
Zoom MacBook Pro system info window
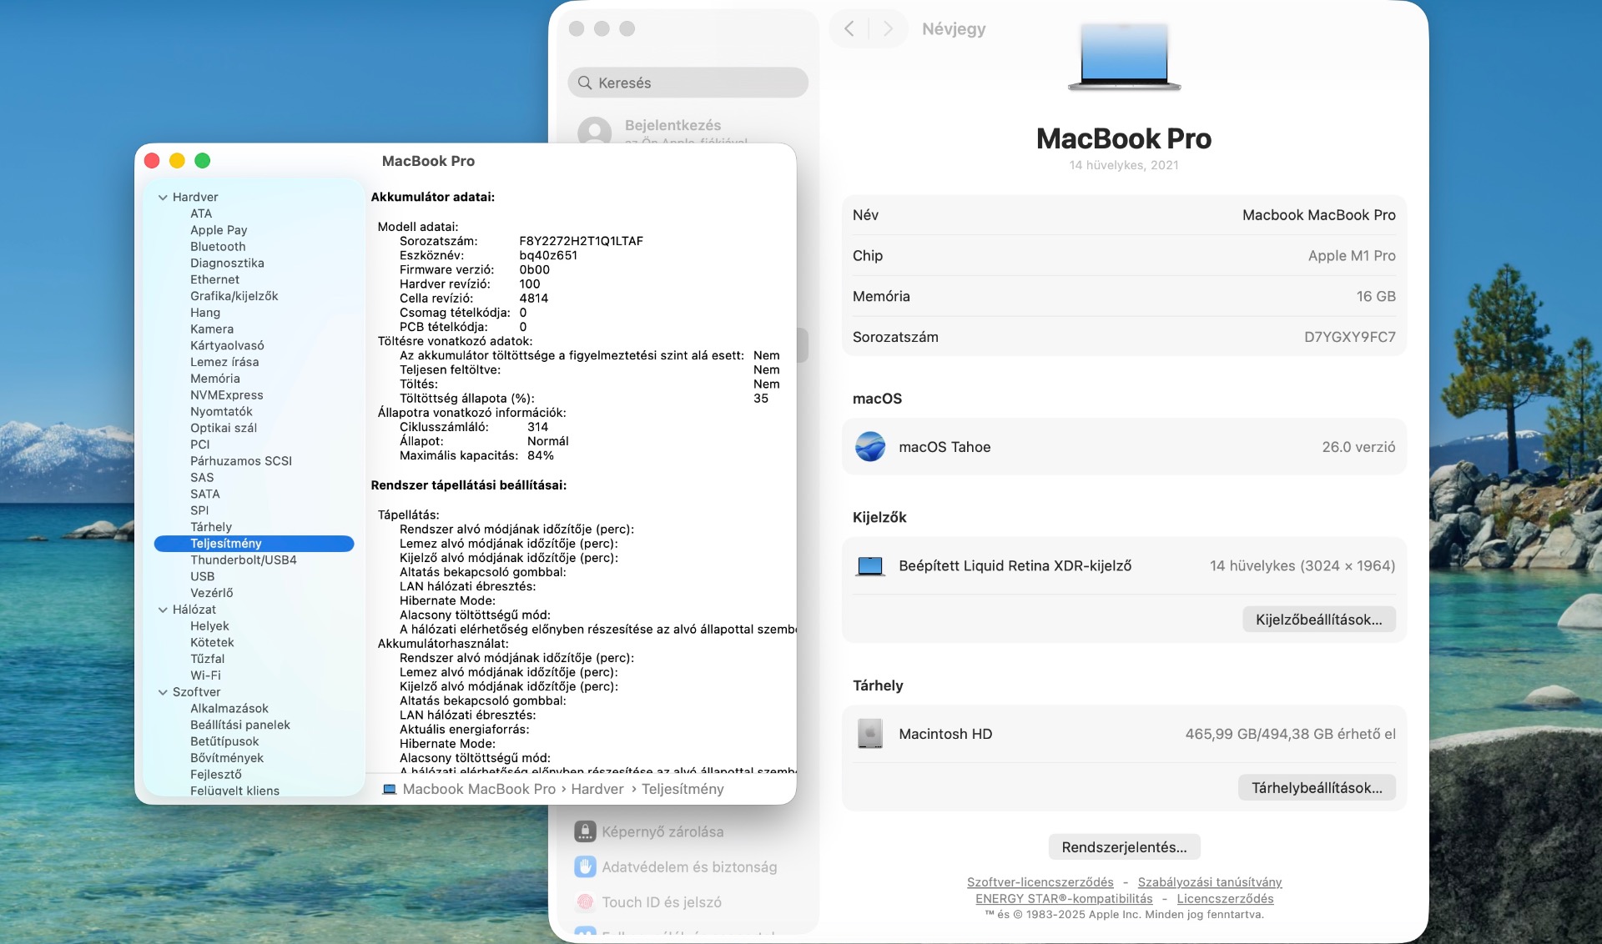(203, 161)
